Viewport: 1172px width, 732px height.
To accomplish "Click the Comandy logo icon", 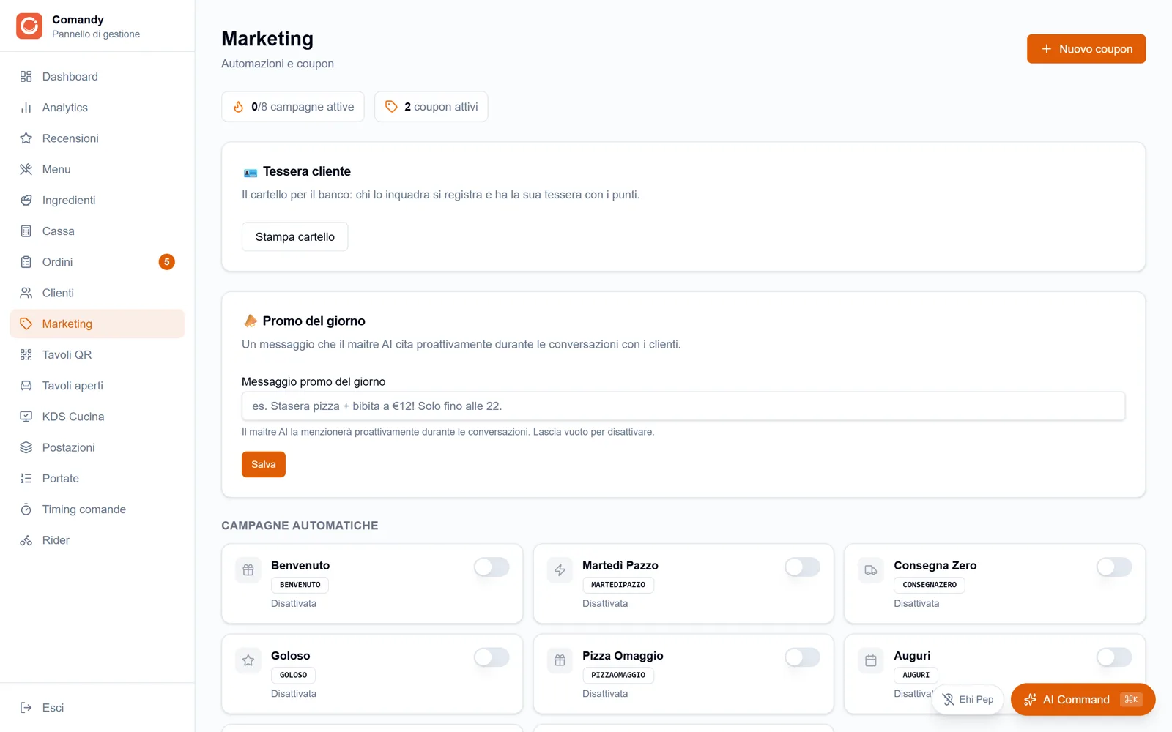I will click(x=29, y=26).
